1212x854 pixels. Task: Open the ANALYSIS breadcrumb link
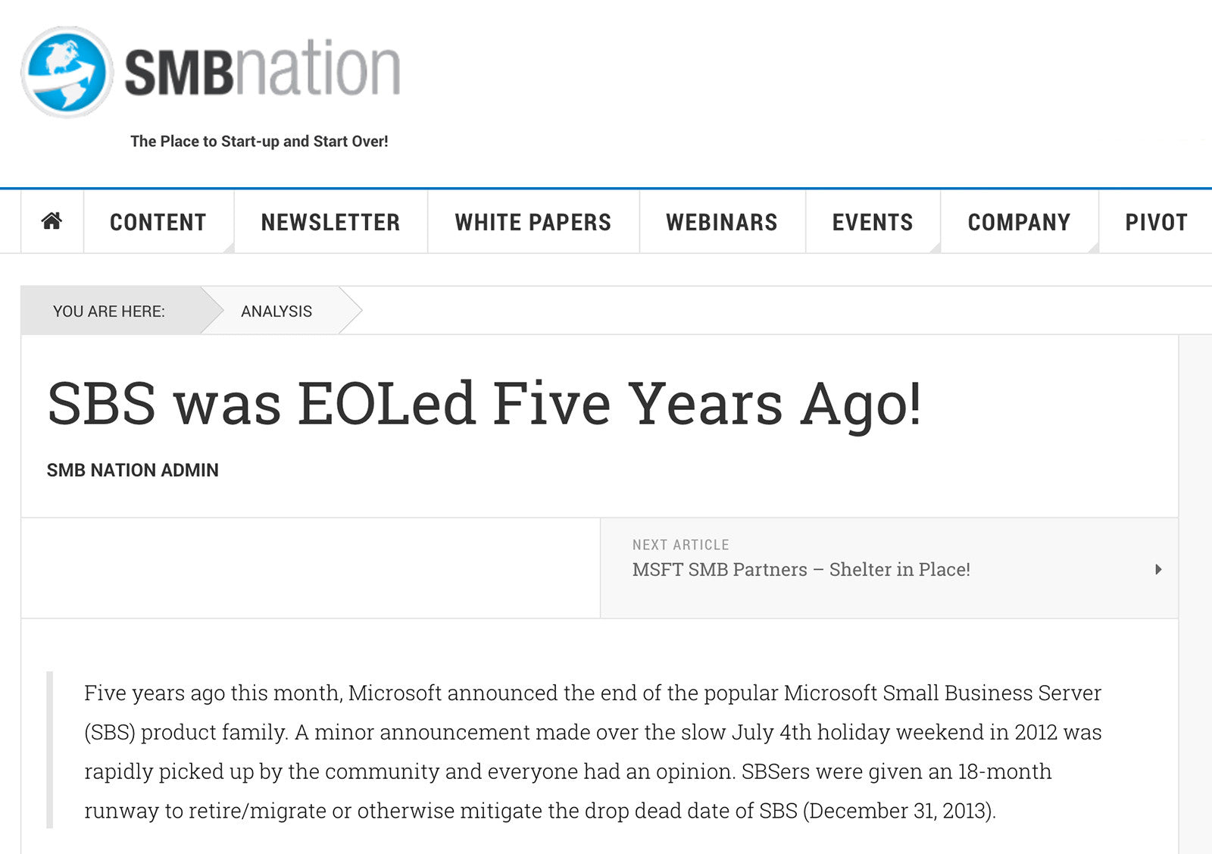(276, 311)
